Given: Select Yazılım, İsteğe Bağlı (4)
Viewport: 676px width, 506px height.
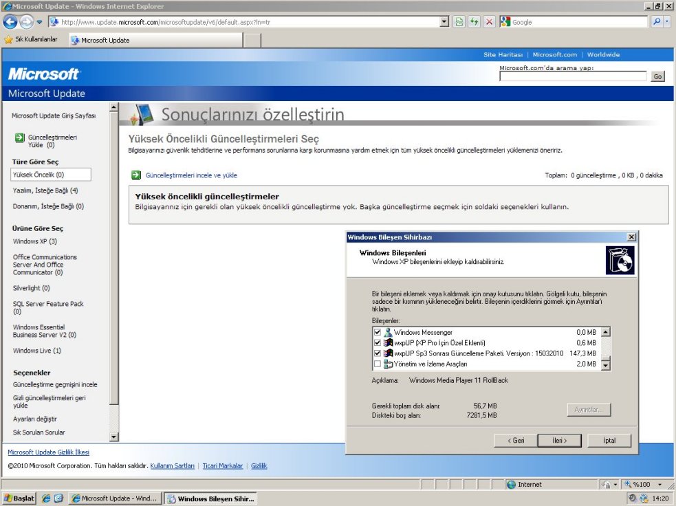Looking at the screenshot, I should (x=45, y=190).
